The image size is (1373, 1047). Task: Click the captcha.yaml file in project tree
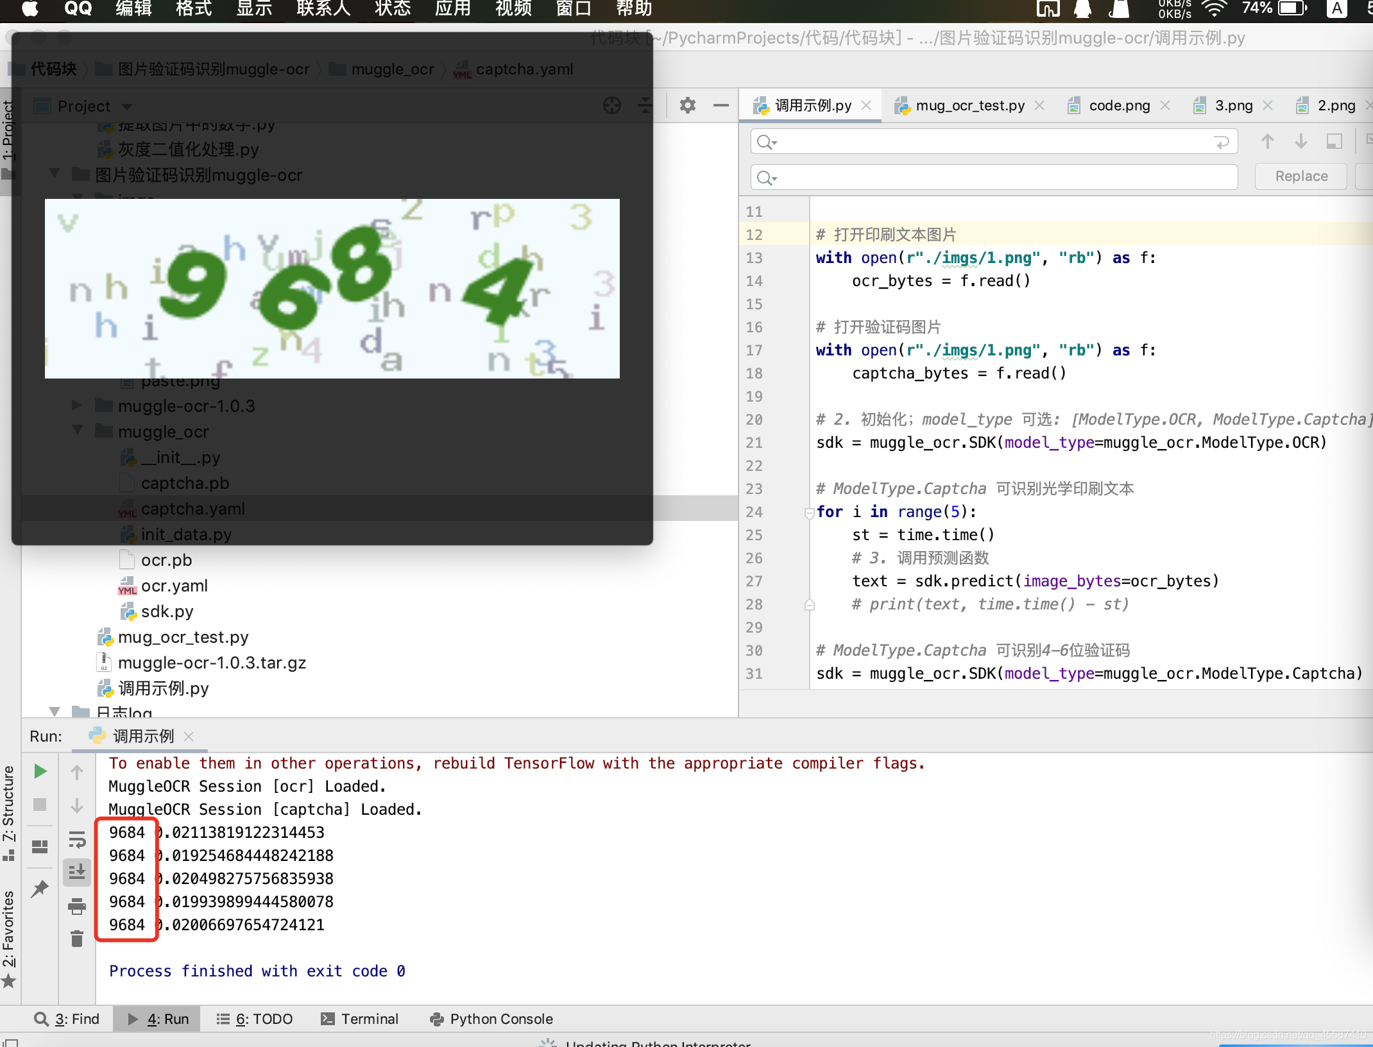(192, 508)
